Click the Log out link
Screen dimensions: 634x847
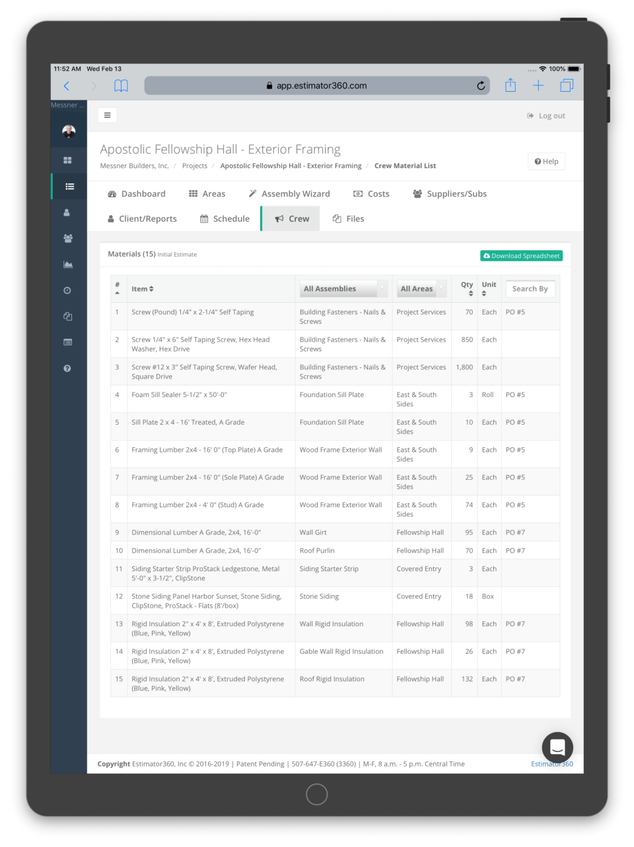click(546, 115)
